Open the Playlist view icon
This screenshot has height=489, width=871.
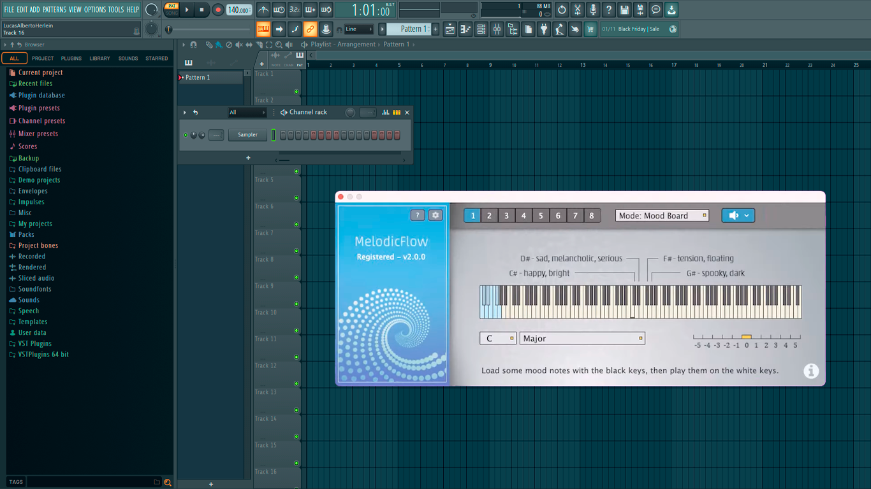point(450,29)
